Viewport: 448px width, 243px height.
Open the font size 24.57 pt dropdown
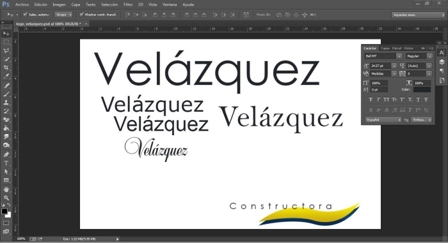pos(394,66)
